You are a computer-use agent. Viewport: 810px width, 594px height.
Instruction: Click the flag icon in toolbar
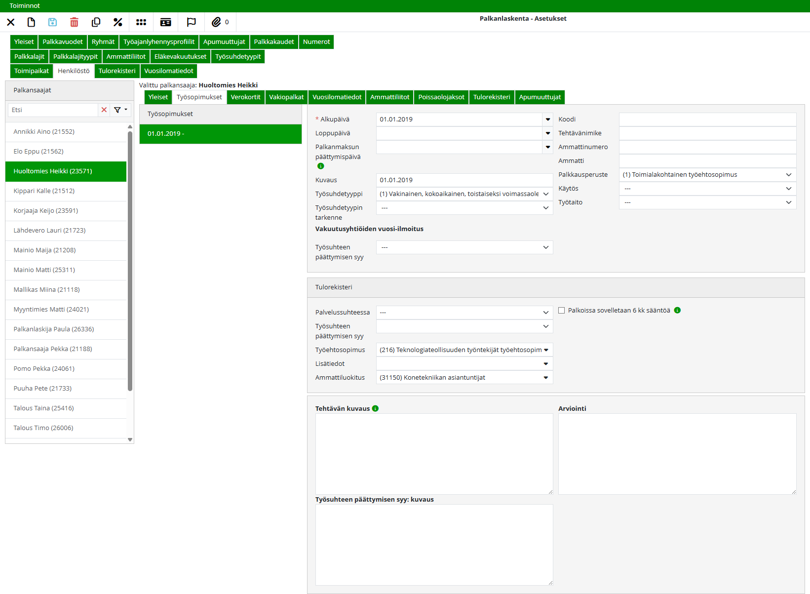191,22
